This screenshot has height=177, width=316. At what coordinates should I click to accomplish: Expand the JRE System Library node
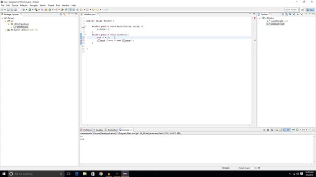pos(5,29)
